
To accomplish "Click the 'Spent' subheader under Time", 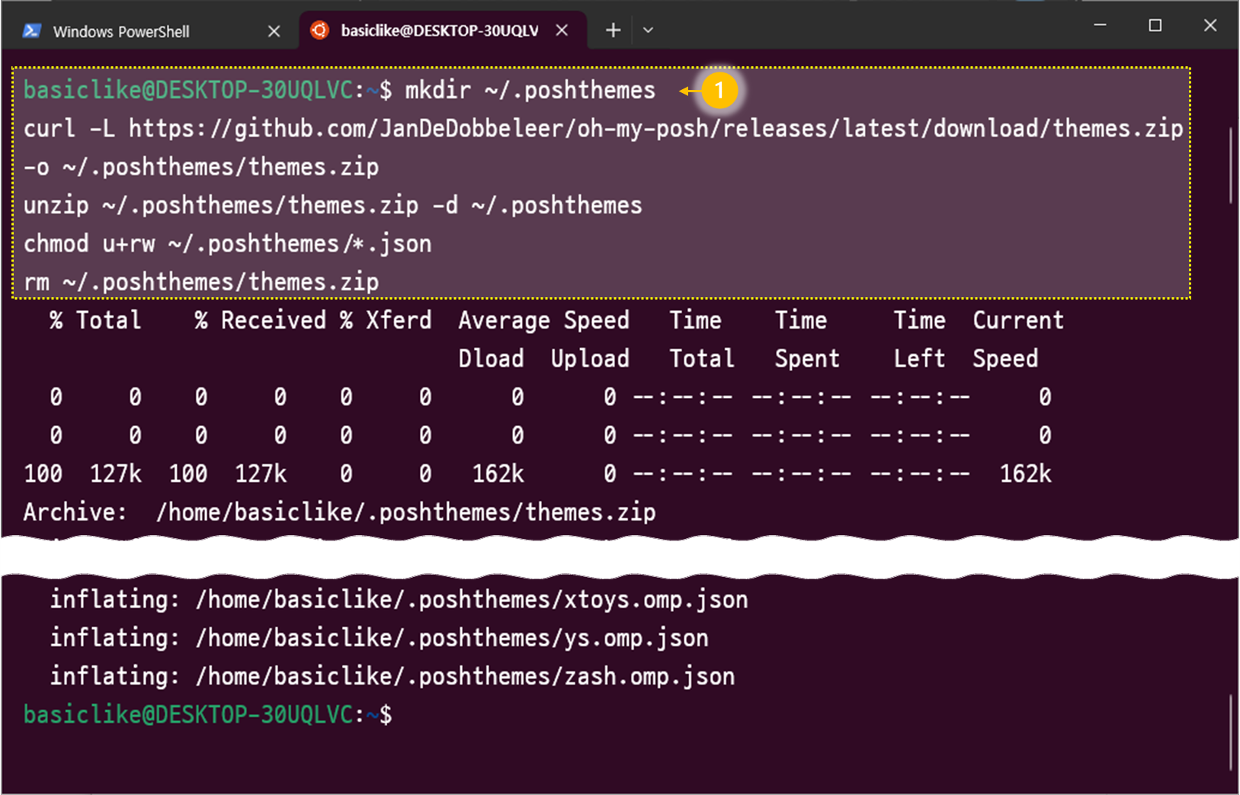I will click(x=807, y=359).
